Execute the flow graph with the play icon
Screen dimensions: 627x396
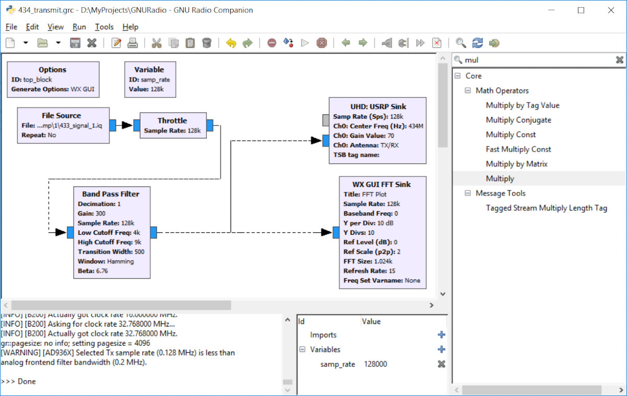click(305, 43)
